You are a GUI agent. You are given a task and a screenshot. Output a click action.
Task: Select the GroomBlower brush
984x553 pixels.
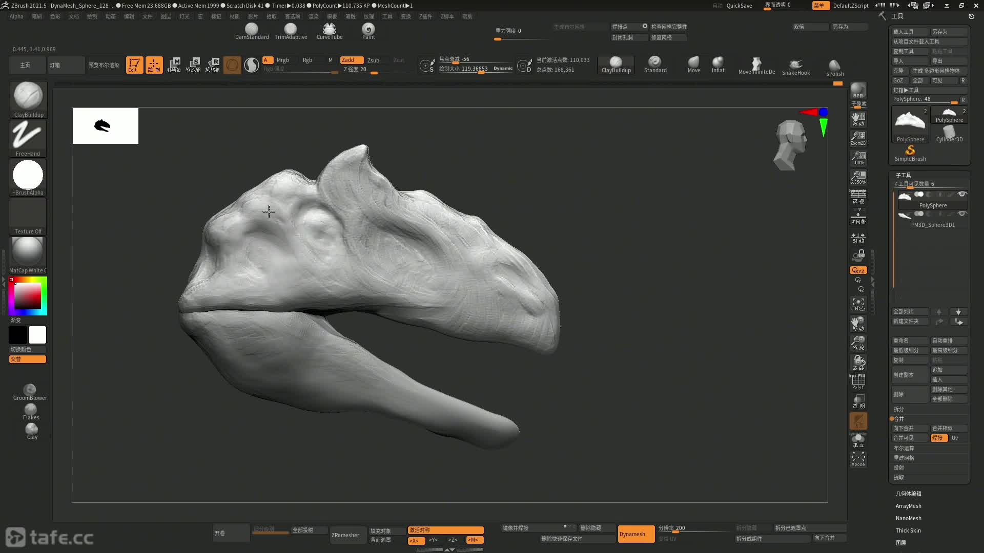coord(30,392)
